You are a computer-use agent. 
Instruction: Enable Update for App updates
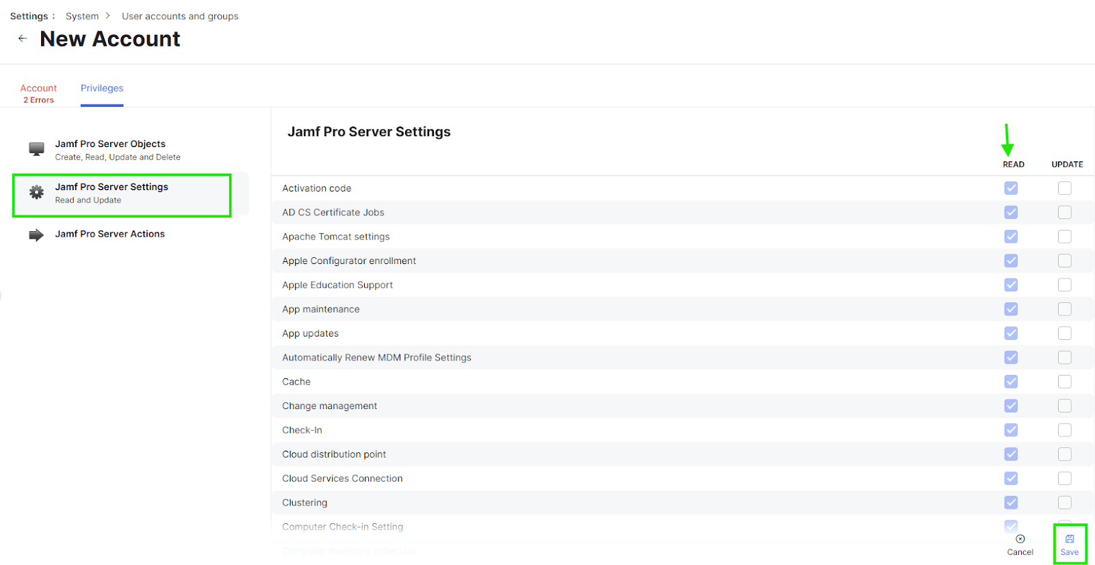1065,333
